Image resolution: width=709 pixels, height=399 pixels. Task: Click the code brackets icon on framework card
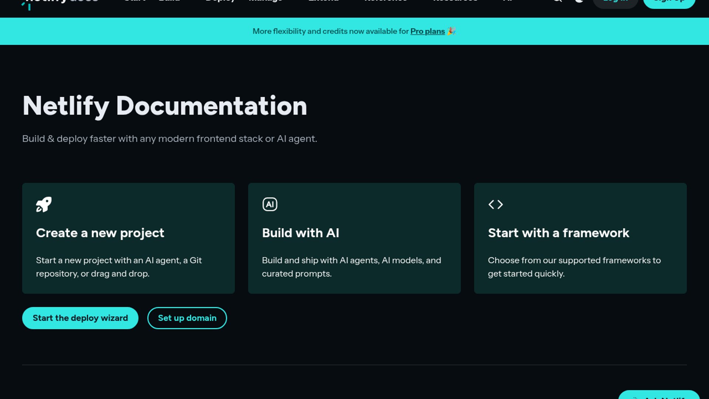(x=496, y=204)
